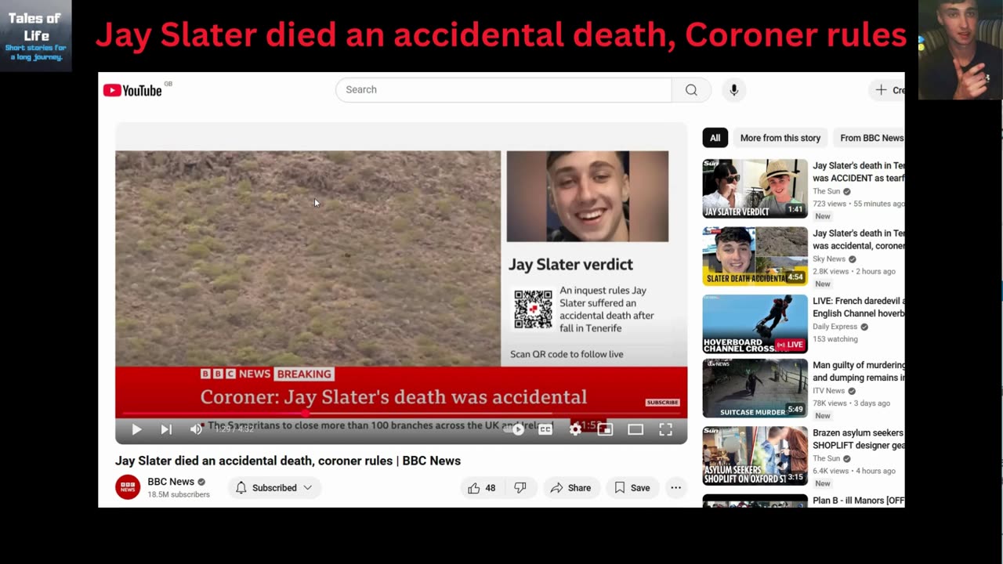Open Man guilty of murdering video title

[x=859, y=371]
